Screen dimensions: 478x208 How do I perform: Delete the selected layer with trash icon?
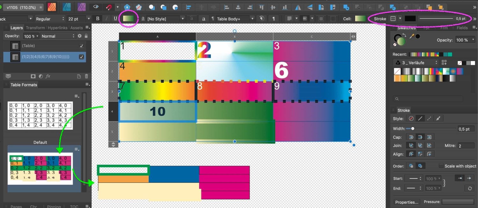[x=86, y=76]
